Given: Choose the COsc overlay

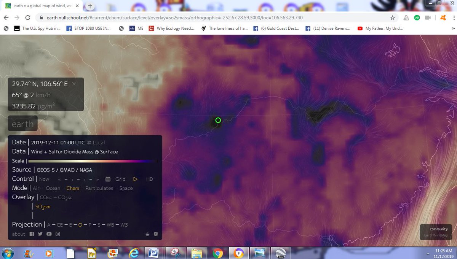Looking at the screenshot, I should click(x=46, y=197).
